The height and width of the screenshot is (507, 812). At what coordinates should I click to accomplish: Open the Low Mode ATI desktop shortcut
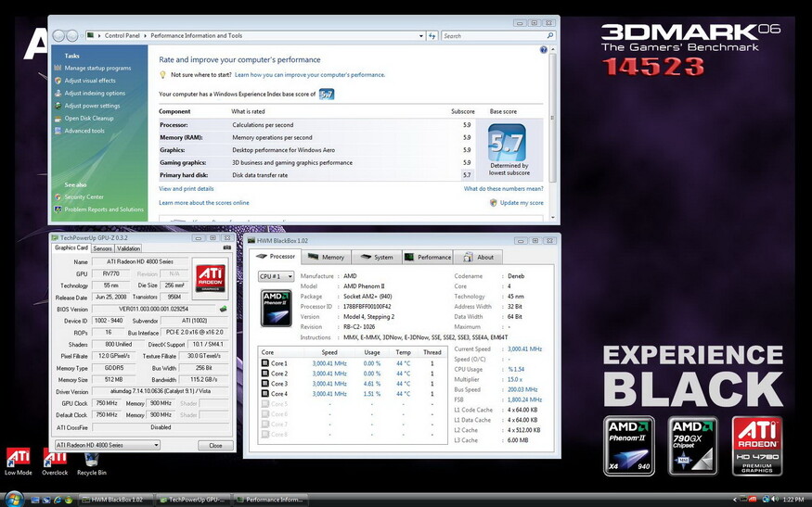click(19, 461)
